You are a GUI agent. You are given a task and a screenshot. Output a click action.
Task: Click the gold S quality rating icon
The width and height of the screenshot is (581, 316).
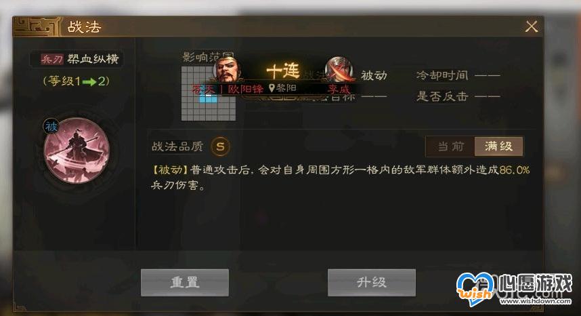pos(220,146)
